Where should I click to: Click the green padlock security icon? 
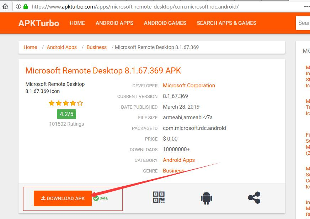(x=26, y=6)
